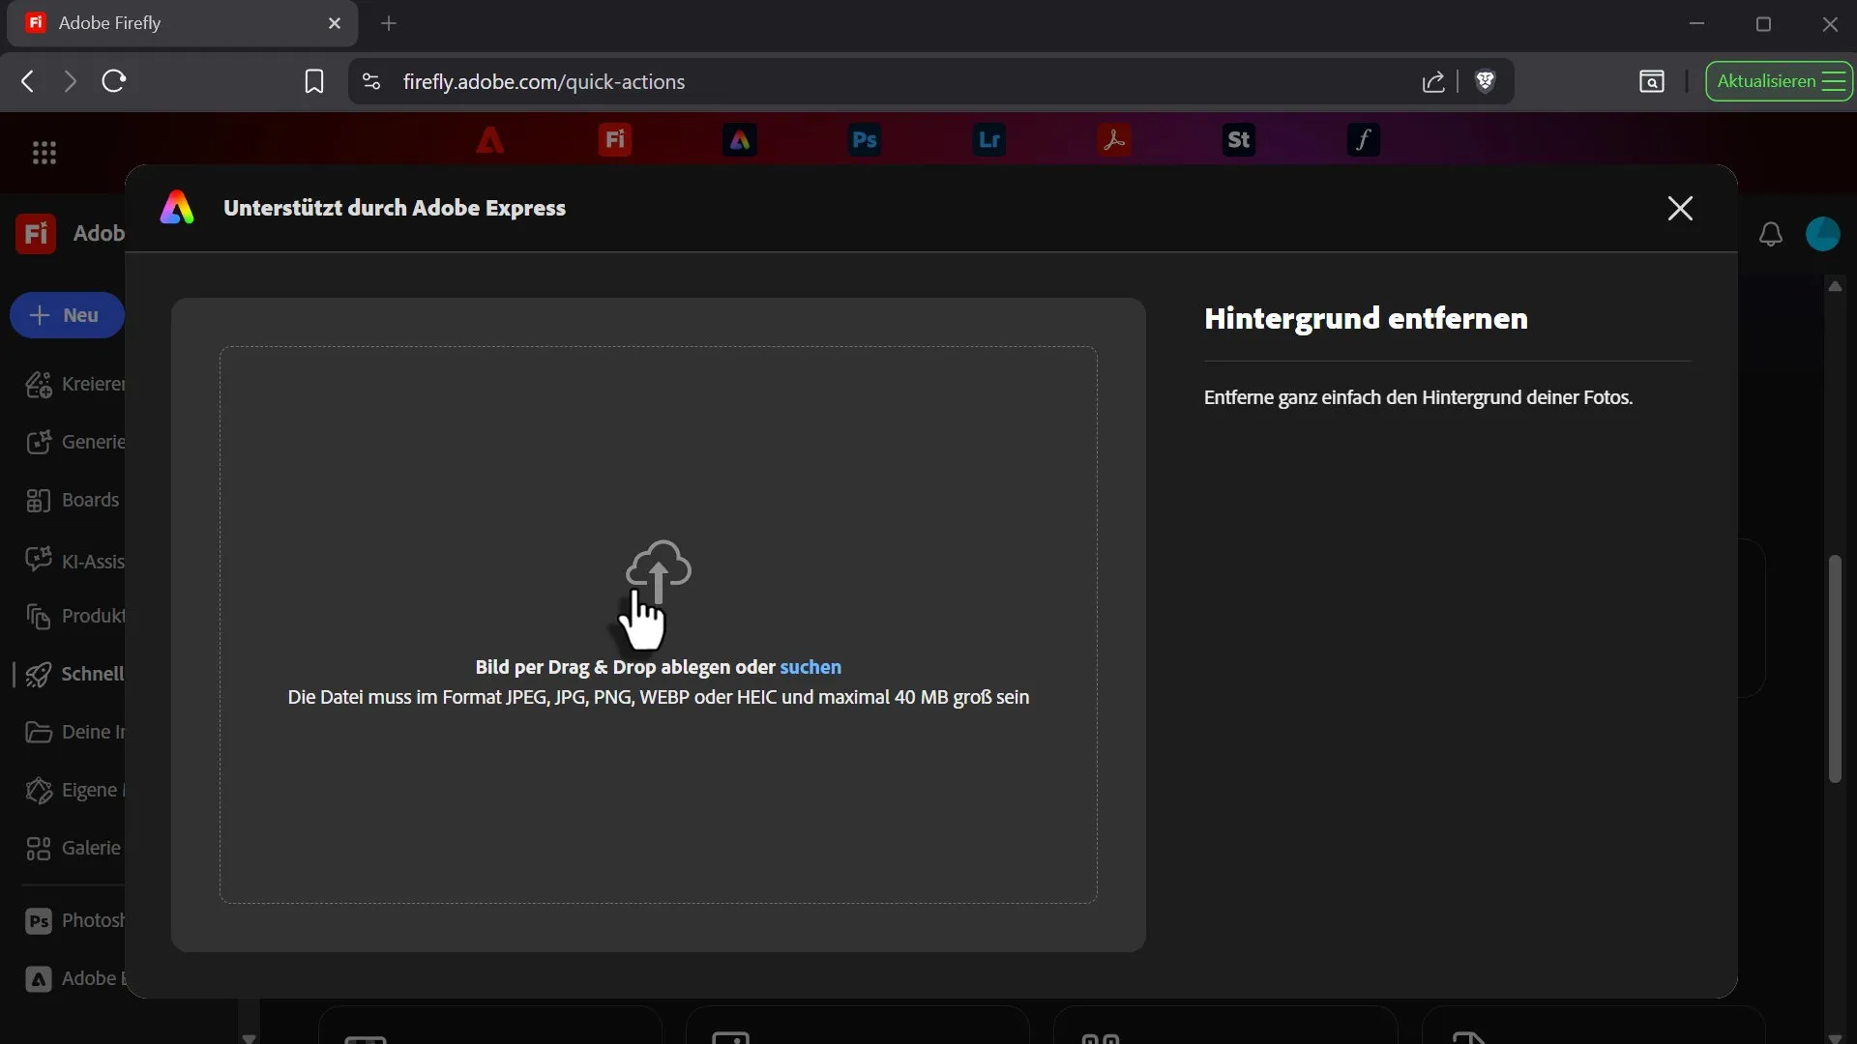Open the Adobe Creative Cloud app icon
Screen dimensions: 1857x1044
tap(490, 140)
